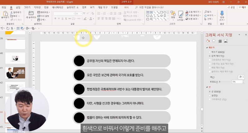Click the 받아쓰기 (Dictate) microphone icon

[222, 13]
